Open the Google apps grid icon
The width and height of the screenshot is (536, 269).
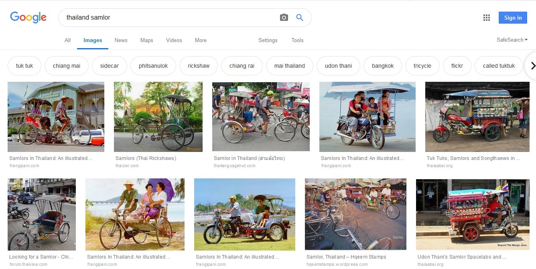point(487,18)
